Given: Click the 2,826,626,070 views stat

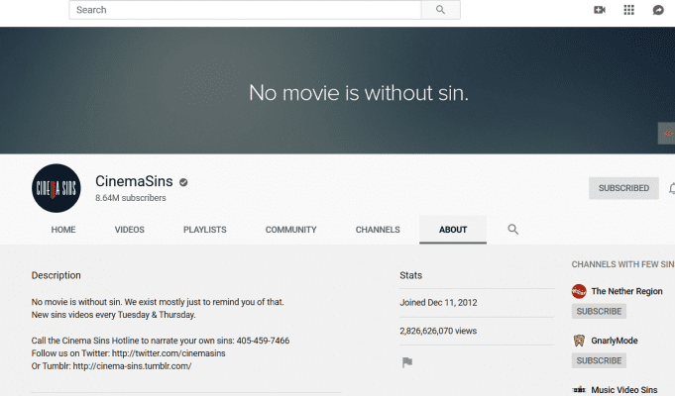Looking at the screenshot, I should pyautogui.click(x=438, y=331).
